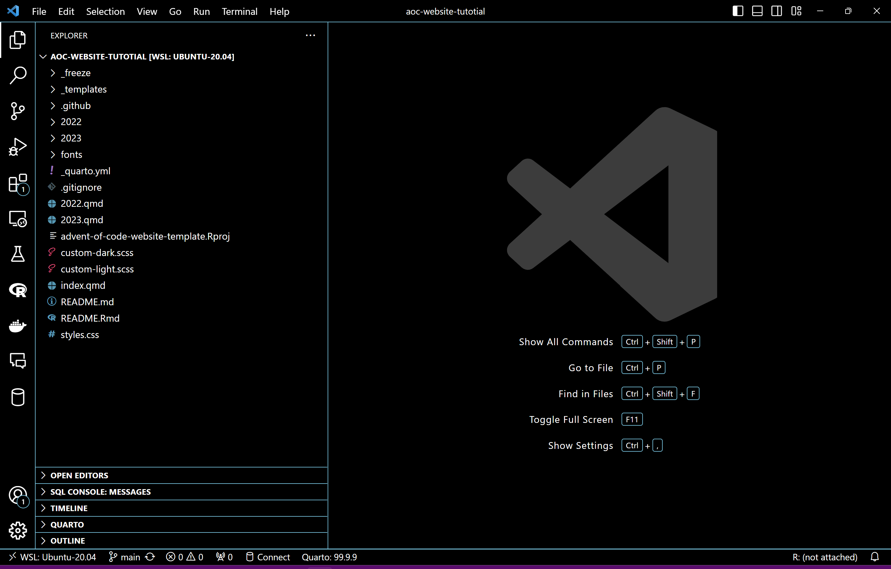The width and height of the screenshot is (891, 569).
Task: Open the Docker view
Action: coord(17,326)
